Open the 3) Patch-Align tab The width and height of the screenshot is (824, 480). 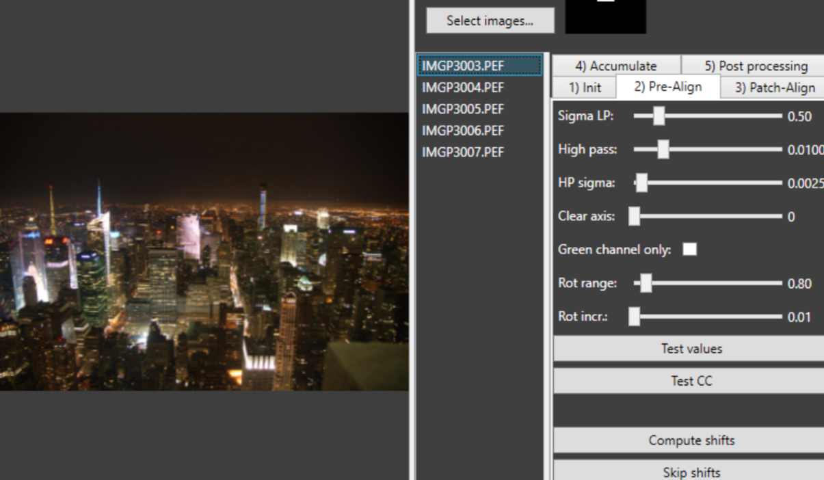click(x=774, y=88)
